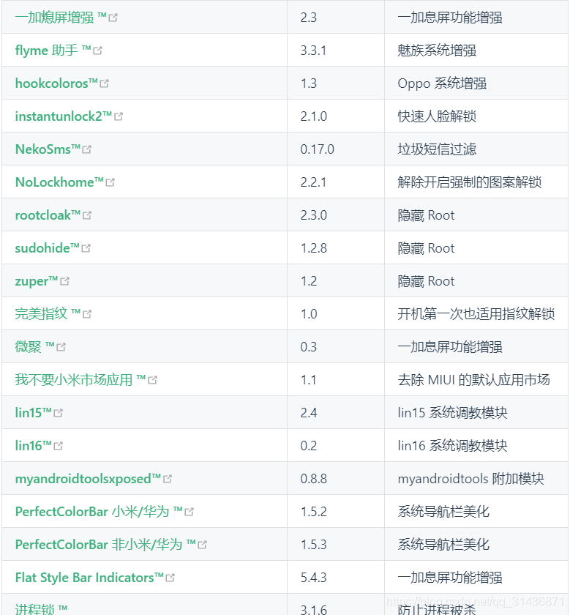This screenshot has width=570, height=615.
Task: Click external-link icon beside instantunlock2
Action: (x=119, y=116)
